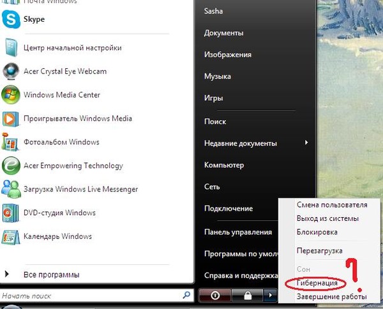The height and width of the screenshot is (309, 383).
Task: Open Компьютер
Action: click(224, 165)
